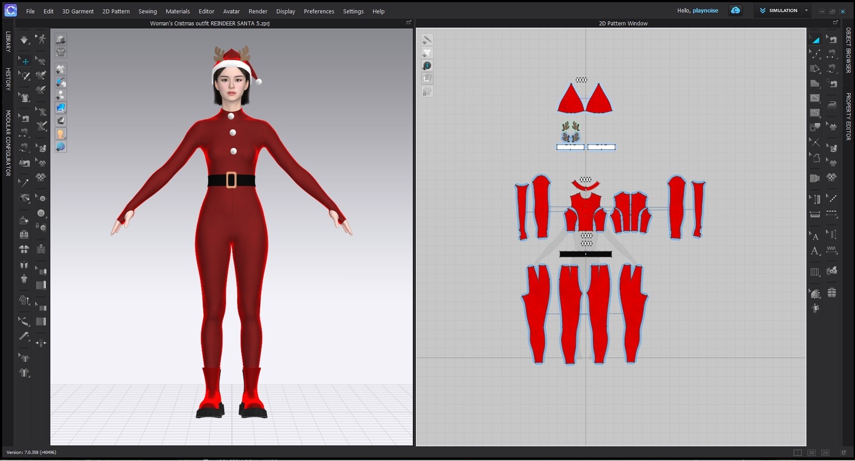Select the Transform Pattern tool
855x461 pixels.
tap(816, 40)
